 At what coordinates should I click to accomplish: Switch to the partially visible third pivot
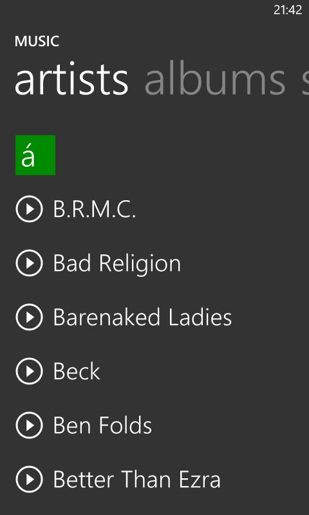tap(305, 80)
